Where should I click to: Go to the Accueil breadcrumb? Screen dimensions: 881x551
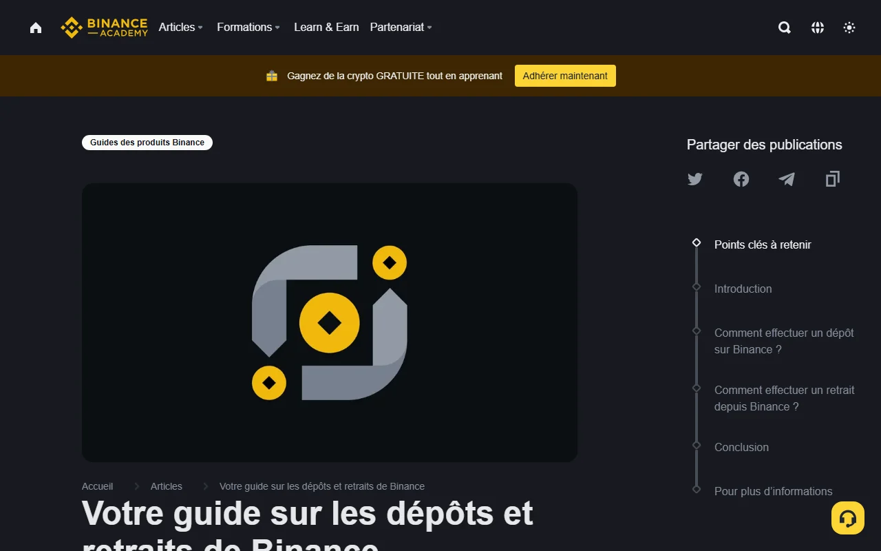click(97, 486)
